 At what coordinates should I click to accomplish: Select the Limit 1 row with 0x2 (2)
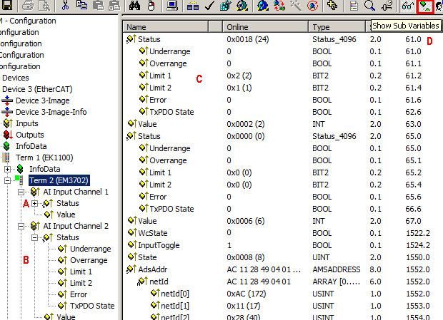tap(282, 76)
